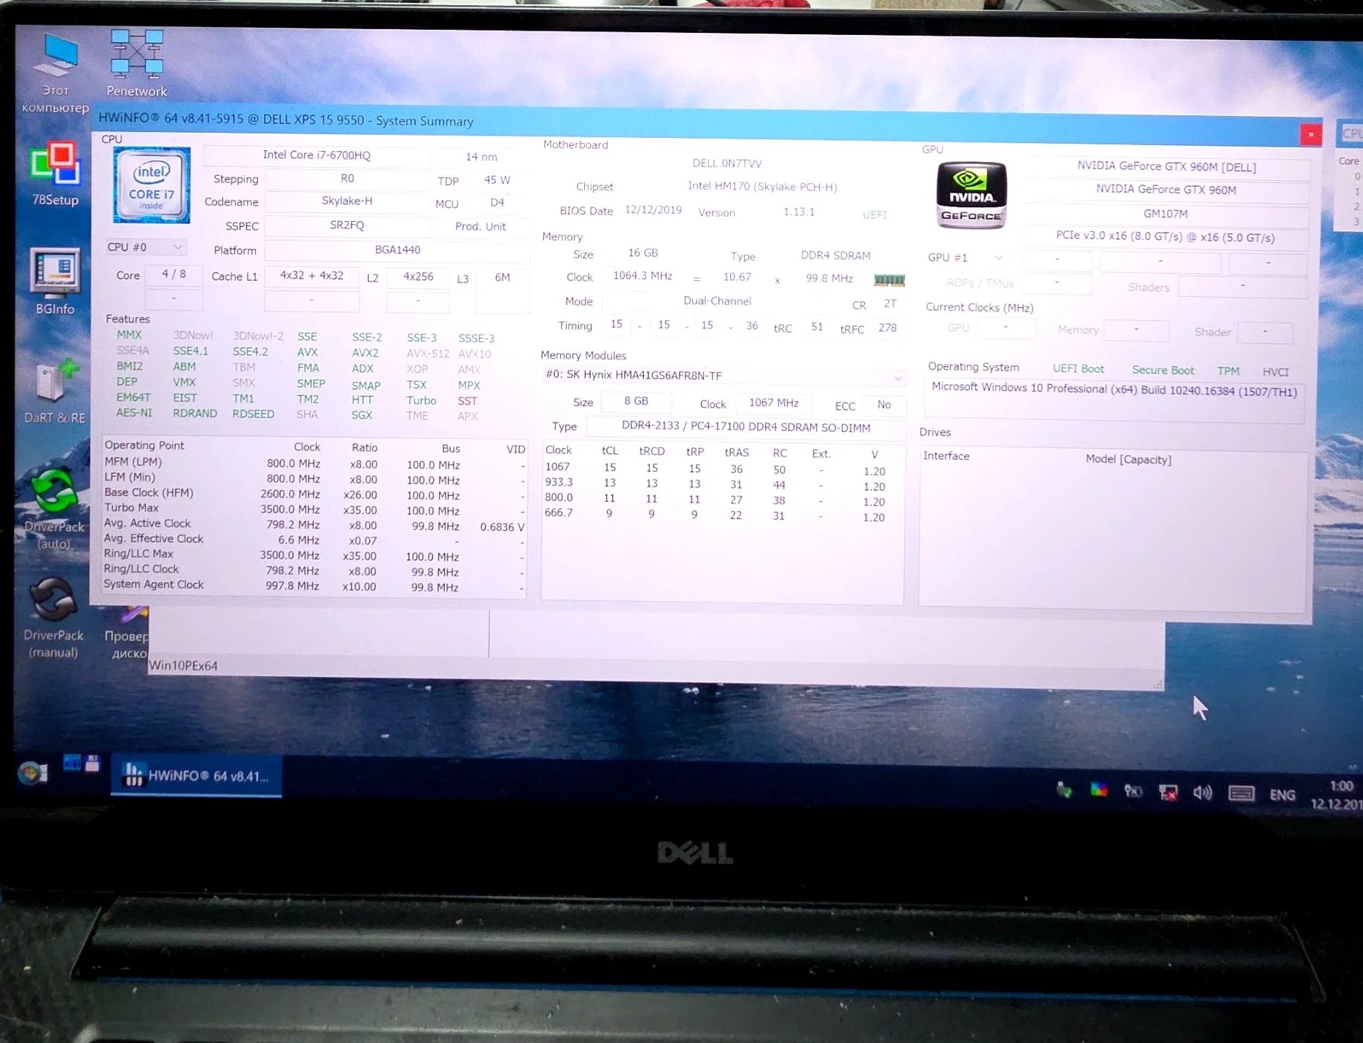
Task: Click the safely remove hardware tray icon
Action: coord(1064,790)
